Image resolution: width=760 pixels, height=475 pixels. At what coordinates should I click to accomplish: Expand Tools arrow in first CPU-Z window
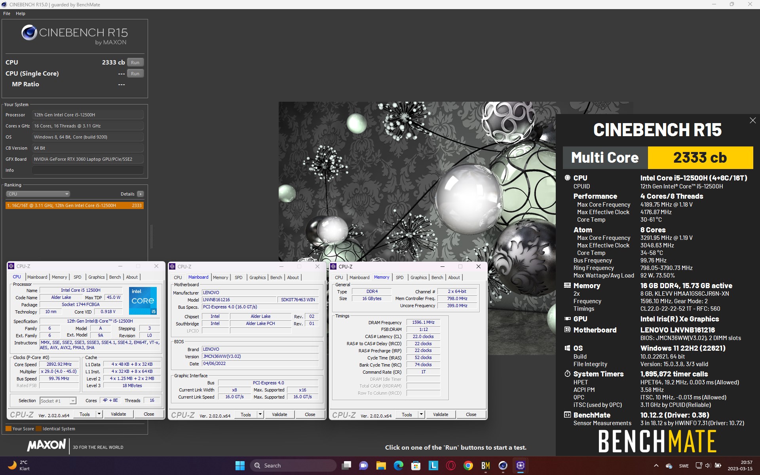(x=99, y=414)
